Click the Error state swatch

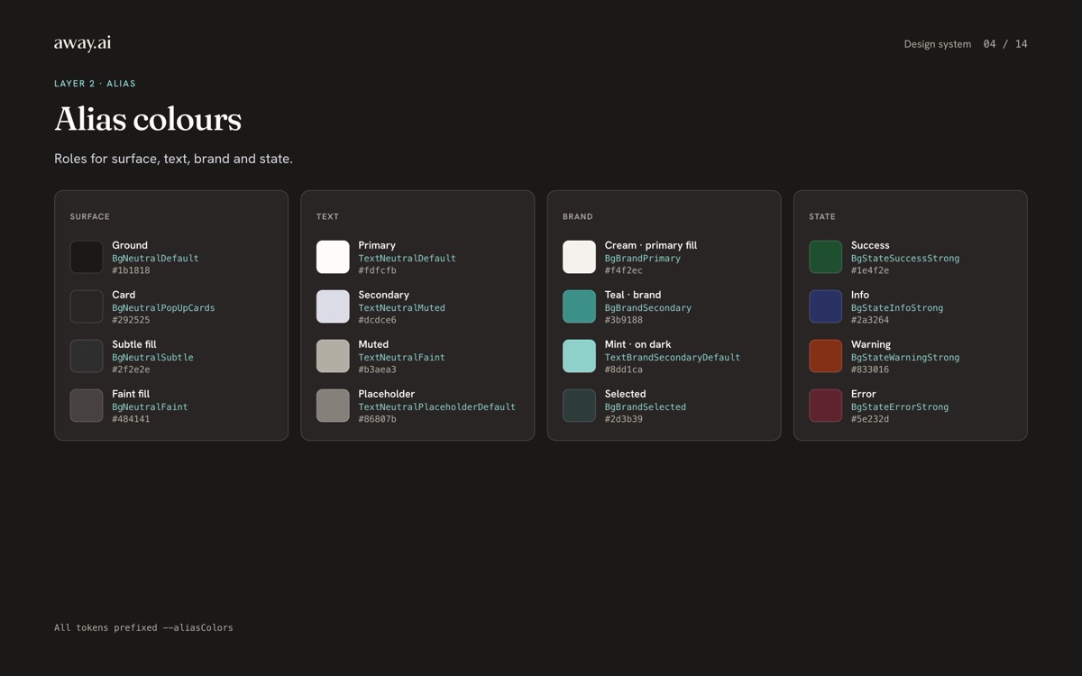(825, 406)
